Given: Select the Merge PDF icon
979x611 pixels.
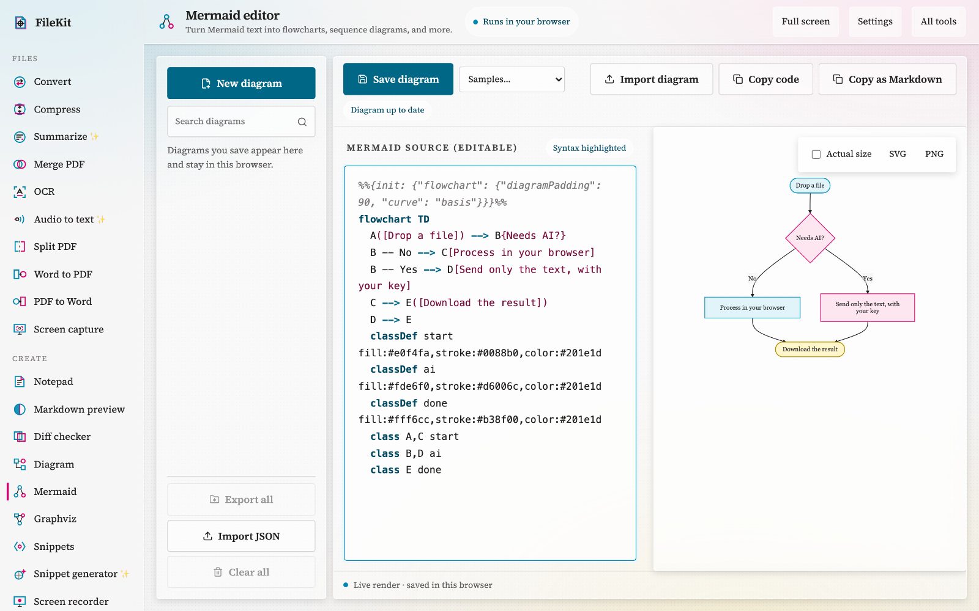Looking at the screenshot, I should coord(20,164).
